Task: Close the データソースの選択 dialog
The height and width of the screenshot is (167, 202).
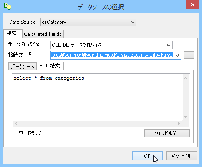Action: (x=192, y=5)
